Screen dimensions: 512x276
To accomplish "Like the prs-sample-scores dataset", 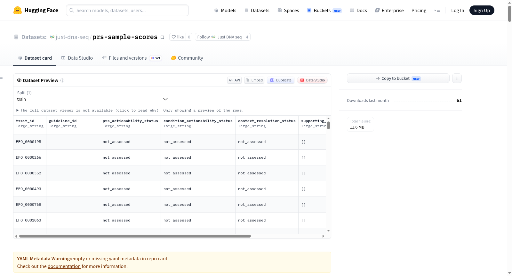I will coord(178,37).
